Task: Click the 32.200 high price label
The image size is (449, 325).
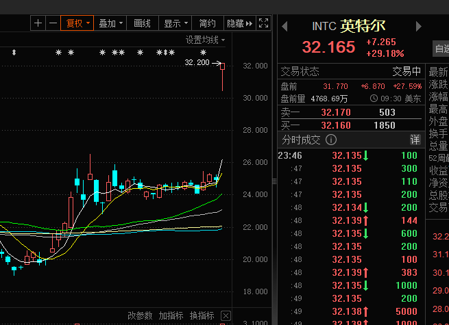Action: click(x=197, y=62)
